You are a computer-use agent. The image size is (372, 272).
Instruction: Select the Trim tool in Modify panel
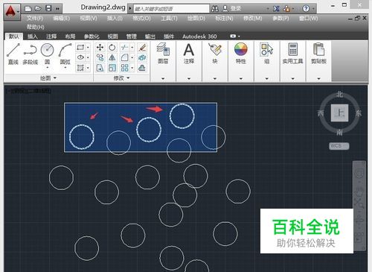124,47
